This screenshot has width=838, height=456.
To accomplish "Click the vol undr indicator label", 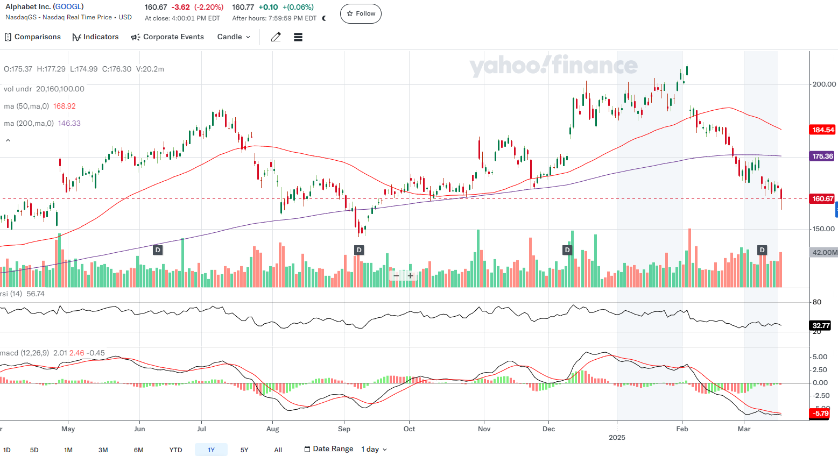I will [x=18, y=89].
